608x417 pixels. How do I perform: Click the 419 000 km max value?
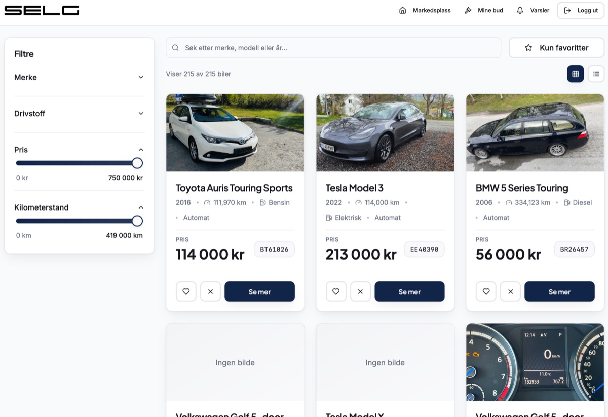(125, 236)
